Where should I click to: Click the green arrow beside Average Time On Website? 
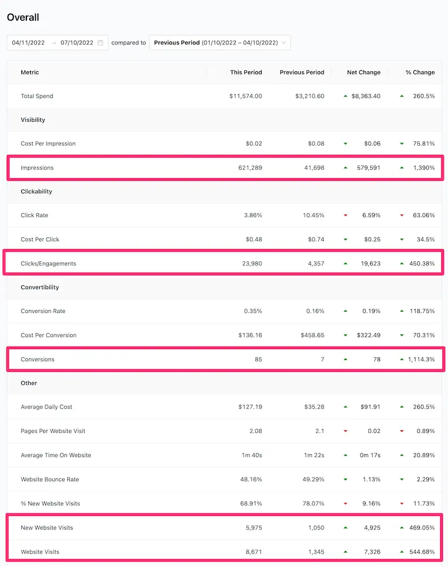[x=346, y=455]
